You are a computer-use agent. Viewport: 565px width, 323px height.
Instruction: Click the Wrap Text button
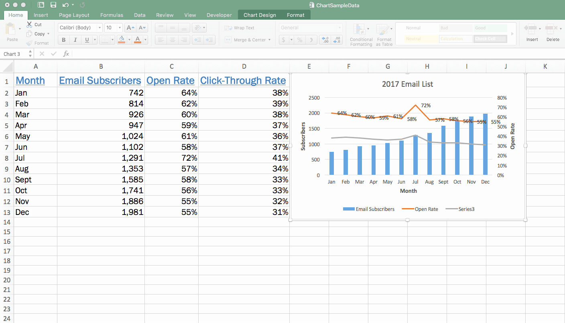(x=241, y=27)
